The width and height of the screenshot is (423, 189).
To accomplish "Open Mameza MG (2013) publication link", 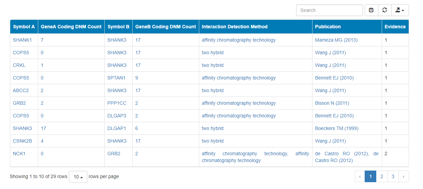I will click(336, 40).
